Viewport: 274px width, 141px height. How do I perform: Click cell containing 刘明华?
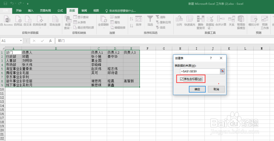[x=56, y=61]
